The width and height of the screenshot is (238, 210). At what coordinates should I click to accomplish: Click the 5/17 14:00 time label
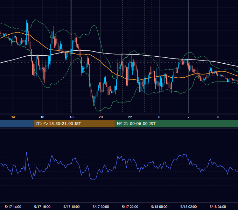tap(13, 206)
